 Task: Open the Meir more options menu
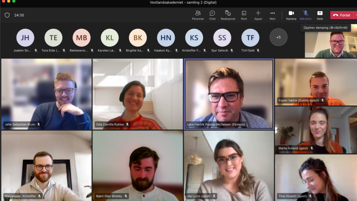[x=273, y=15]
